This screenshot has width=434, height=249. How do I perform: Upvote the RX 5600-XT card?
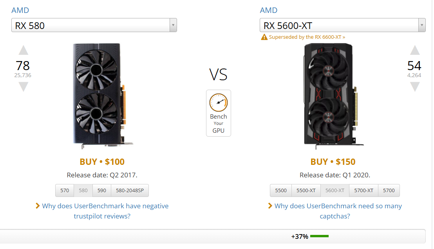[x=414, y=50]
